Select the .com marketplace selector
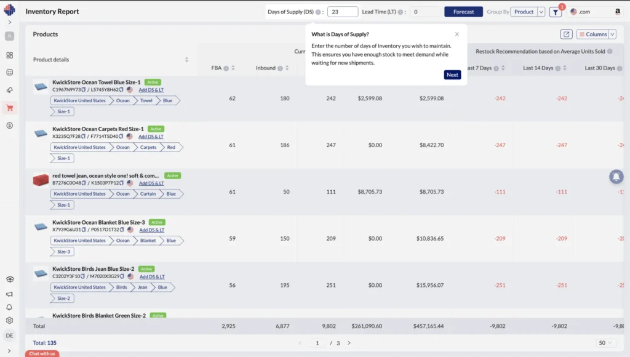The width and height of the screenshot is (630, 357). (x=580, y=12)
